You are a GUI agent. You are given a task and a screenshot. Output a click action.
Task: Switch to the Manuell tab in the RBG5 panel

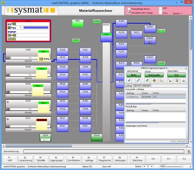click(146, 86)
